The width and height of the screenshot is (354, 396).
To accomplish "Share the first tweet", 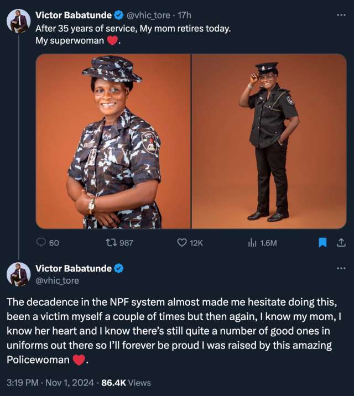I will point(341,242).
